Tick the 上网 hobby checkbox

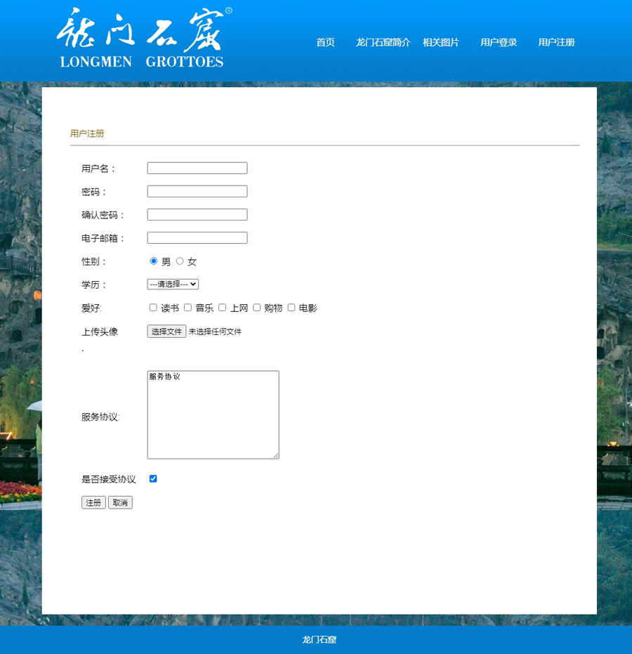(222, 308)
